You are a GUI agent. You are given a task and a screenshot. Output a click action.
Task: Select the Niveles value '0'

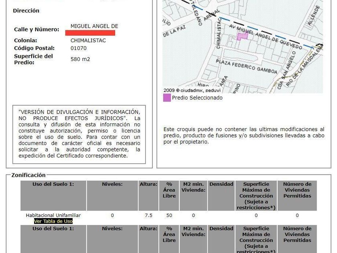[x=112, y=215]
